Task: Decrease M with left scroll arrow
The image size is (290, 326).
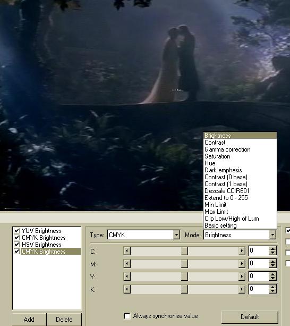Action: tap(127, 264)
